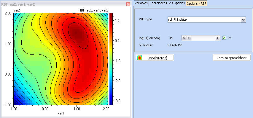Click the empty track of the Lambda slider

205,38
